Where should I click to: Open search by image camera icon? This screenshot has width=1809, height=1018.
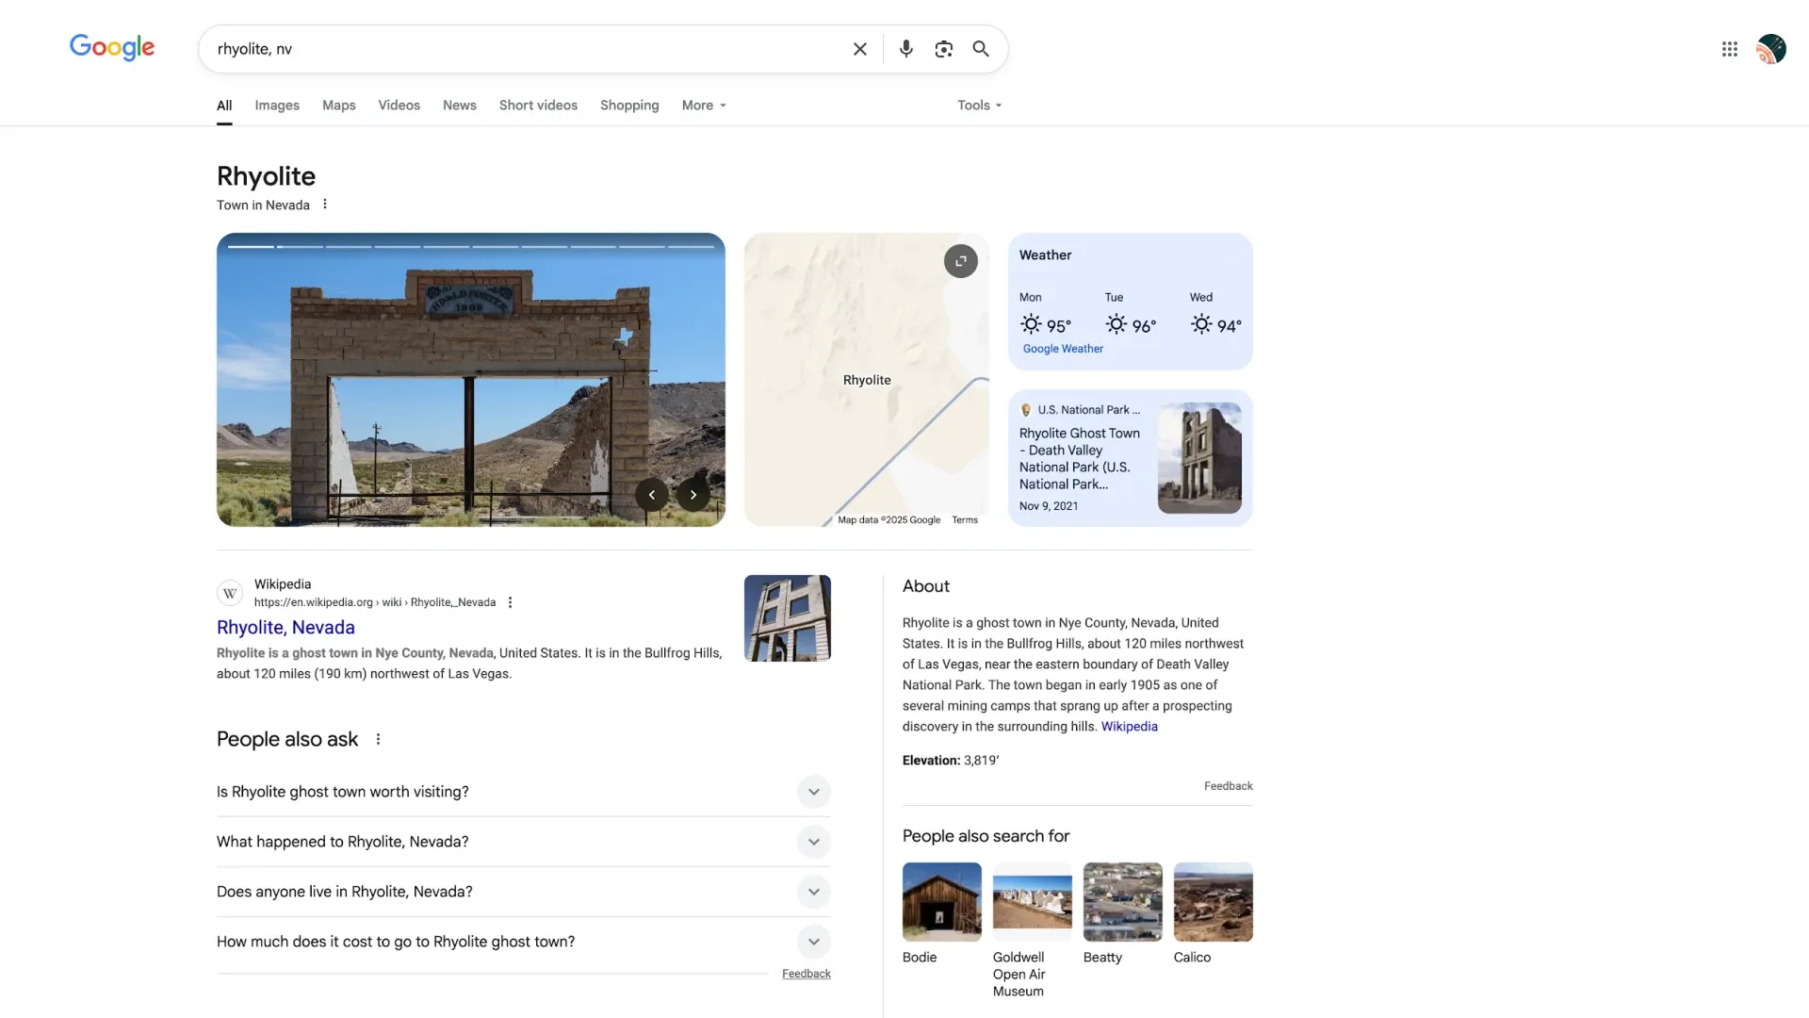tap(943, 49)
